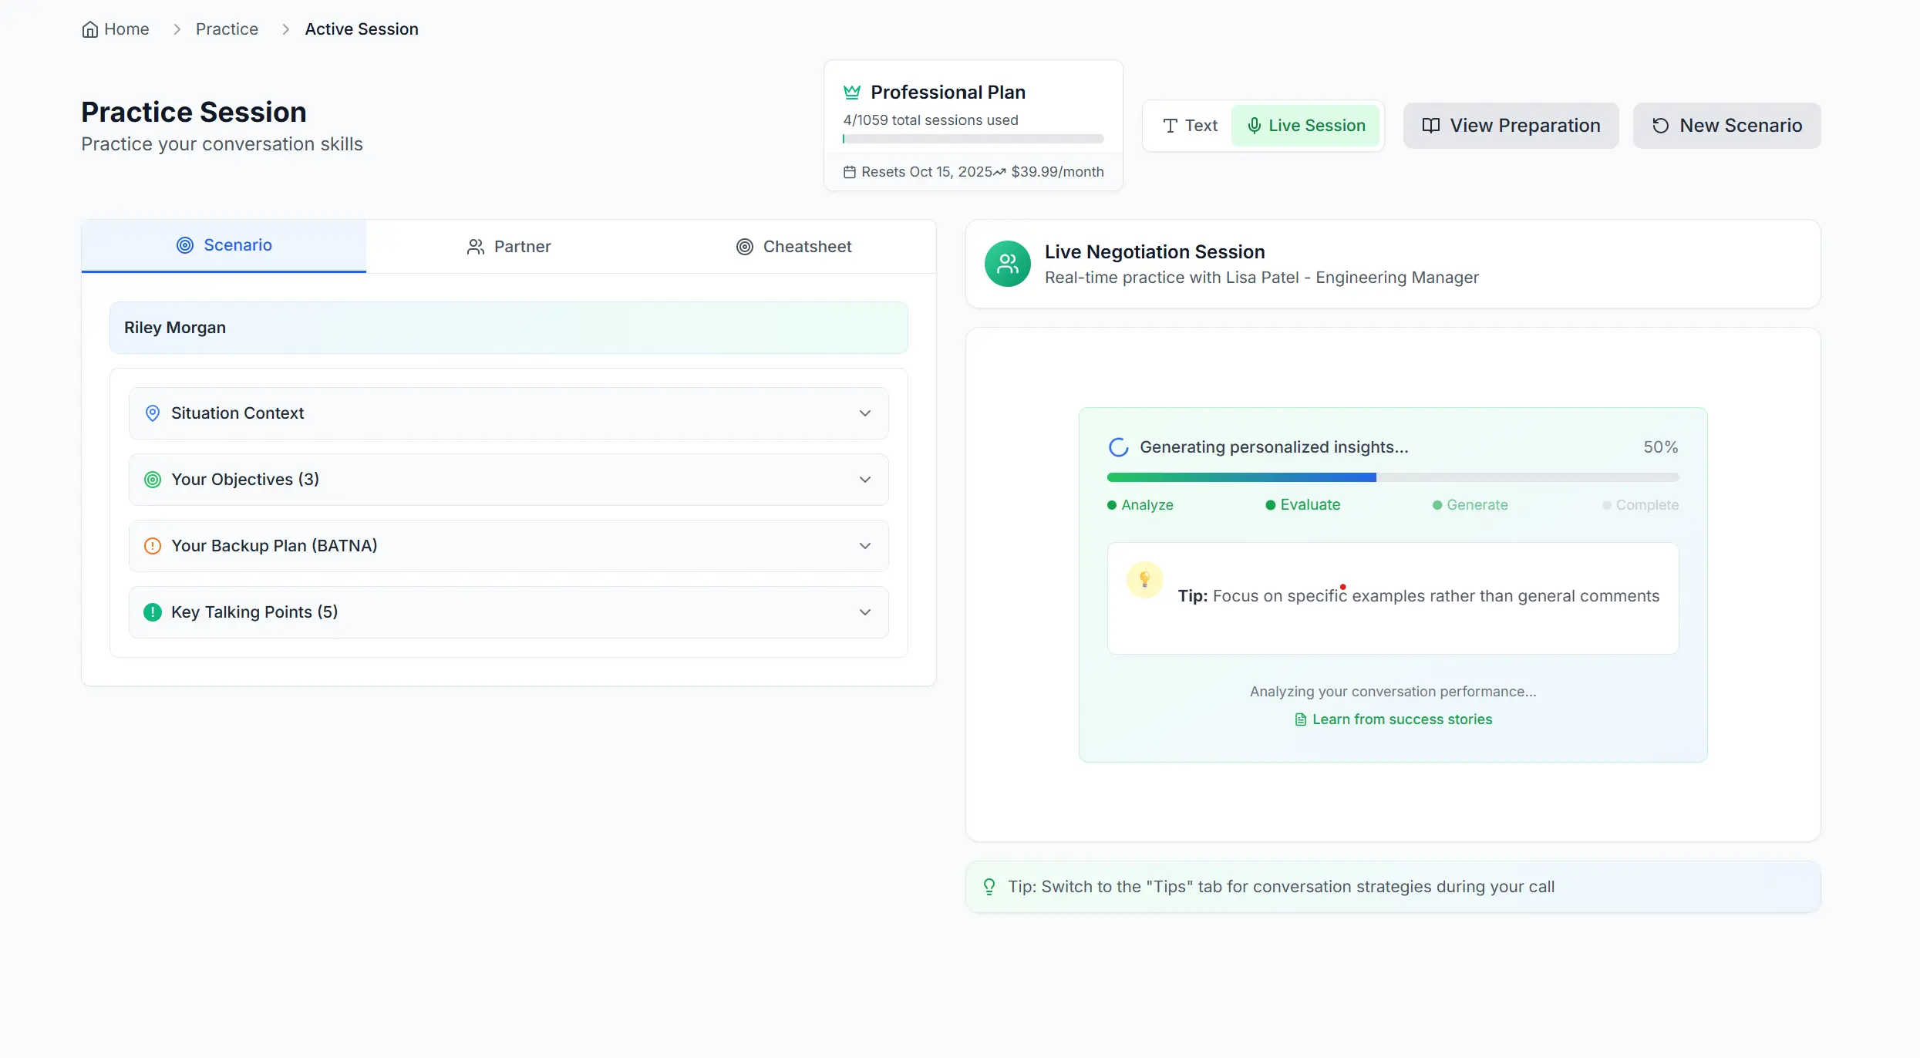The image size is (1920, 1058).
Task: Switch to Live Session mode
Action: coord(1305,126)
